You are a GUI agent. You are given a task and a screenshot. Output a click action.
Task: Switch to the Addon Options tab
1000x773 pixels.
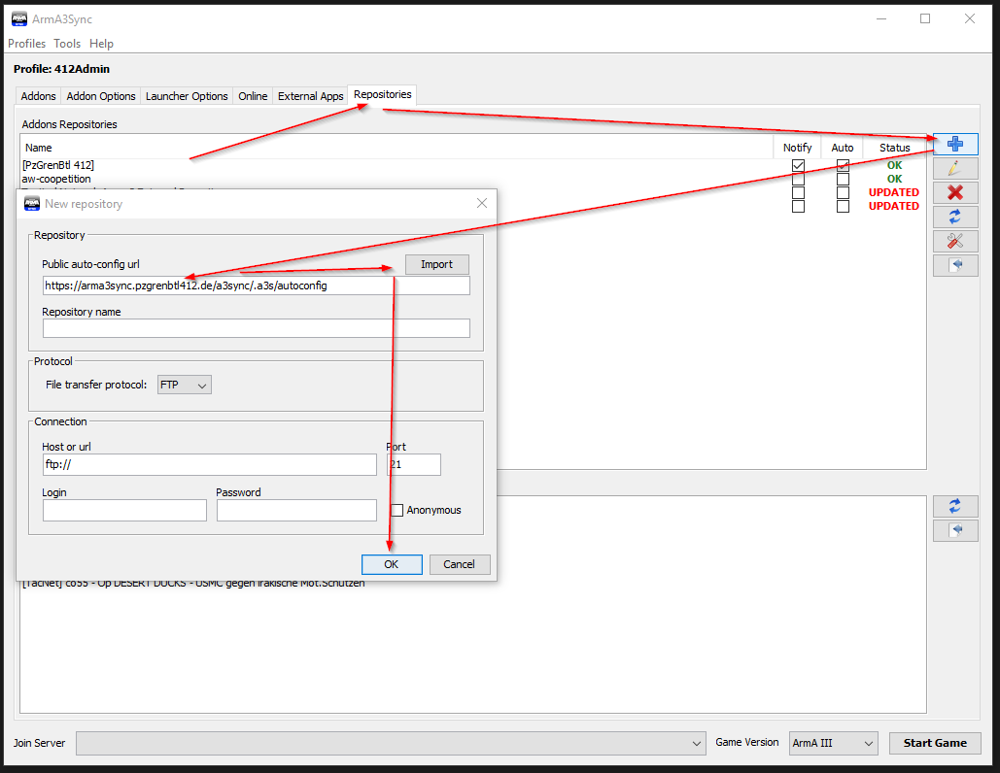[101, 96]
